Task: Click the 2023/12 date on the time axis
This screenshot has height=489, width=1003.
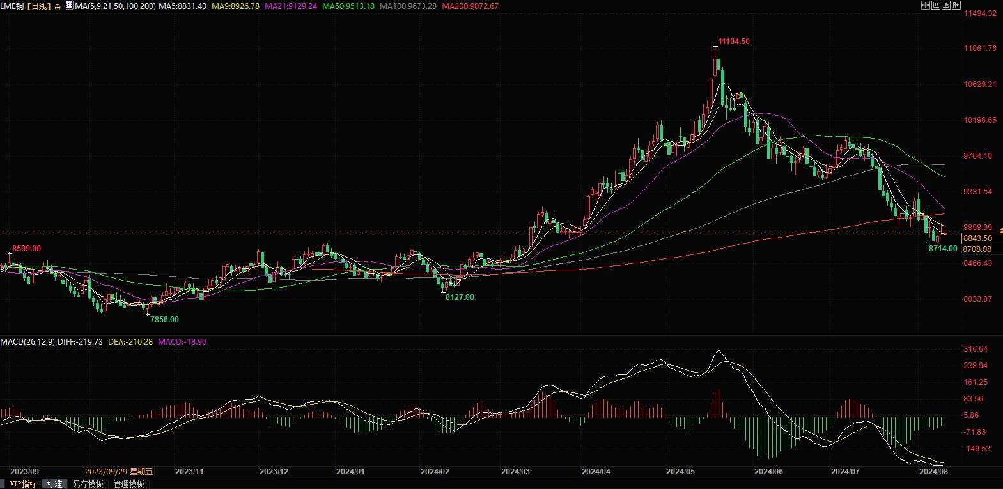Action: (274, 472)
